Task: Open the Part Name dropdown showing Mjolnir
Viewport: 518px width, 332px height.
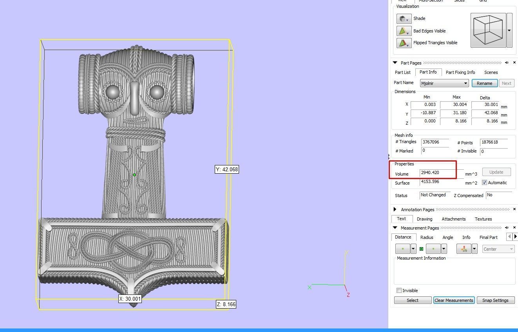Action: point(444,83)
